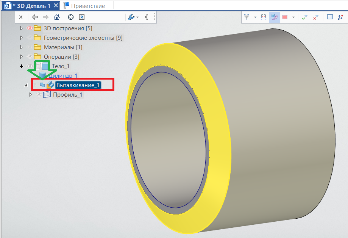Screen dimensions: 348x238
Task: Expand the Геометрические элементы folder
Action: point(21,38)
